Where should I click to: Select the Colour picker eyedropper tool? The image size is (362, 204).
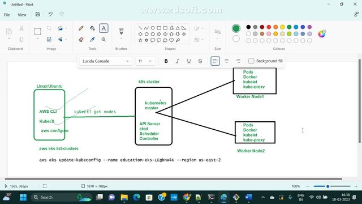click(x=92, y=40)
